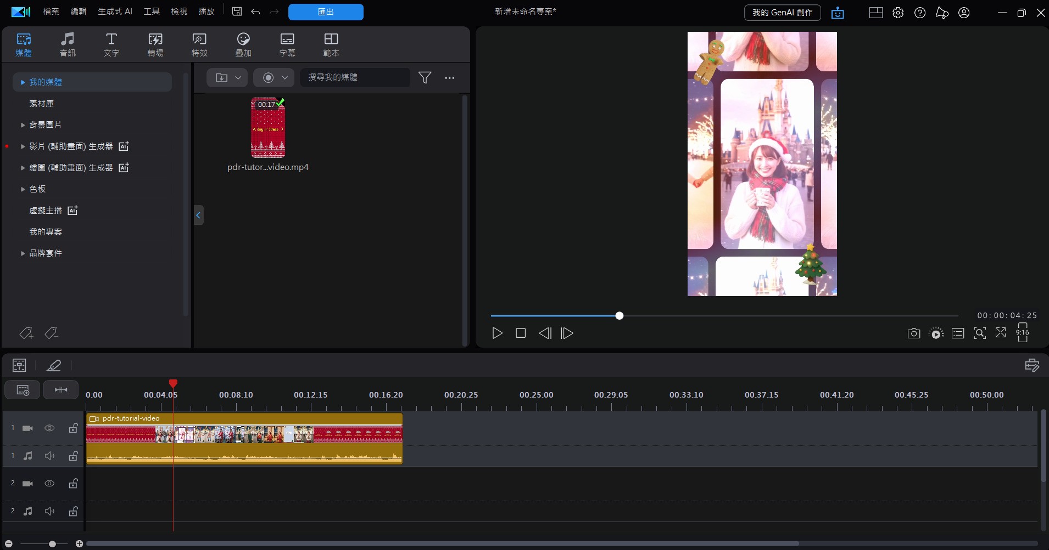Open the import media dropdown arrow
Image resolution: width=1049 pixels, height=550 pixels.
238,78
